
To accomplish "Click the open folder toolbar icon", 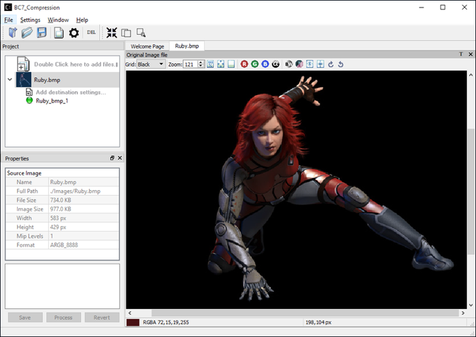I will click(x=27, y=33).
